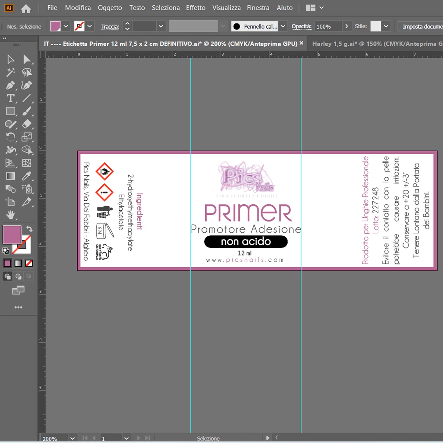Select the Curvature tool
443x443 pixels.
[x=27, y=85]
